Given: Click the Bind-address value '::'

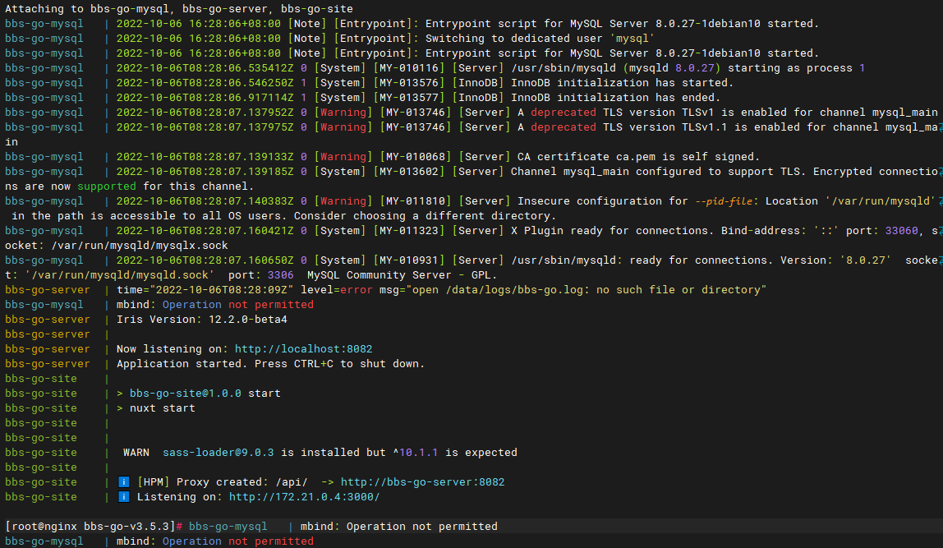Looking at the screenshot, I should point(826,230).
